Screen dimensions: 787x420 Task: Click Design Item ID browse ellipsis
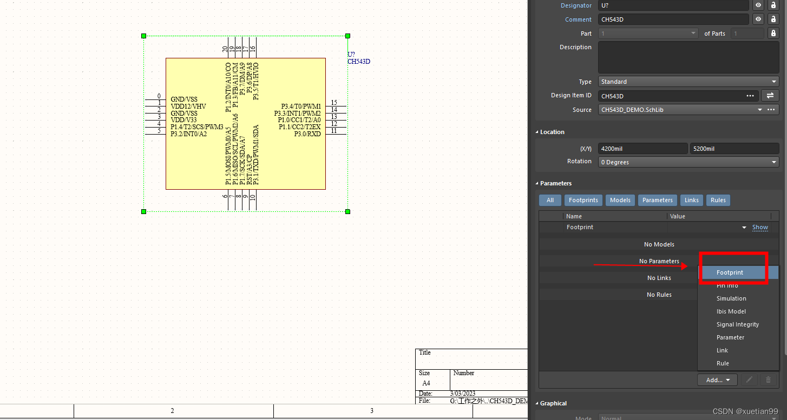[750, 96]
